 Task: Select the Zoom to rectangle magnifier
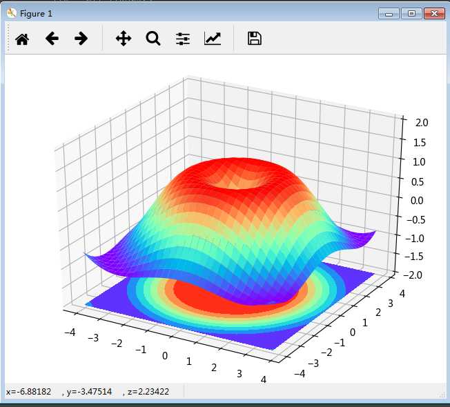coord(153,39)
